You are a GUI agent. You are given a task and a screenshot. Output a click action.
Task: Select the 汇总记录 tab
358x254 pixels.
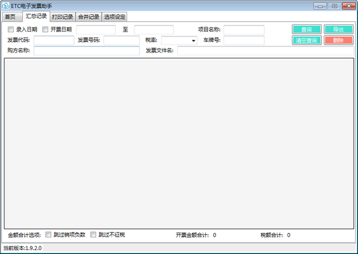click(36, 16)
